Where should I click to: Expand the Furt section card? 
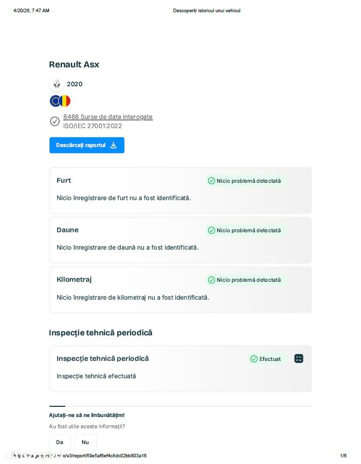(x=181, y=190)
